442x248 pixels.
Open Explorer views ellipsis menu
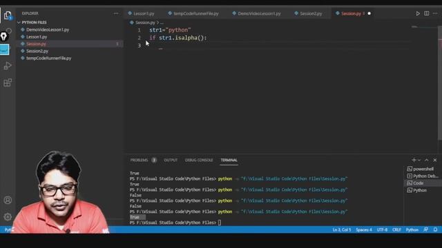116,14
